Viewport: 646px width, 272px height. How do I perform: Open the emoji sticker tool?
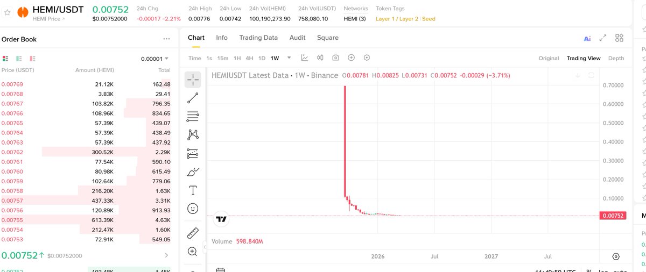[193, 209]
